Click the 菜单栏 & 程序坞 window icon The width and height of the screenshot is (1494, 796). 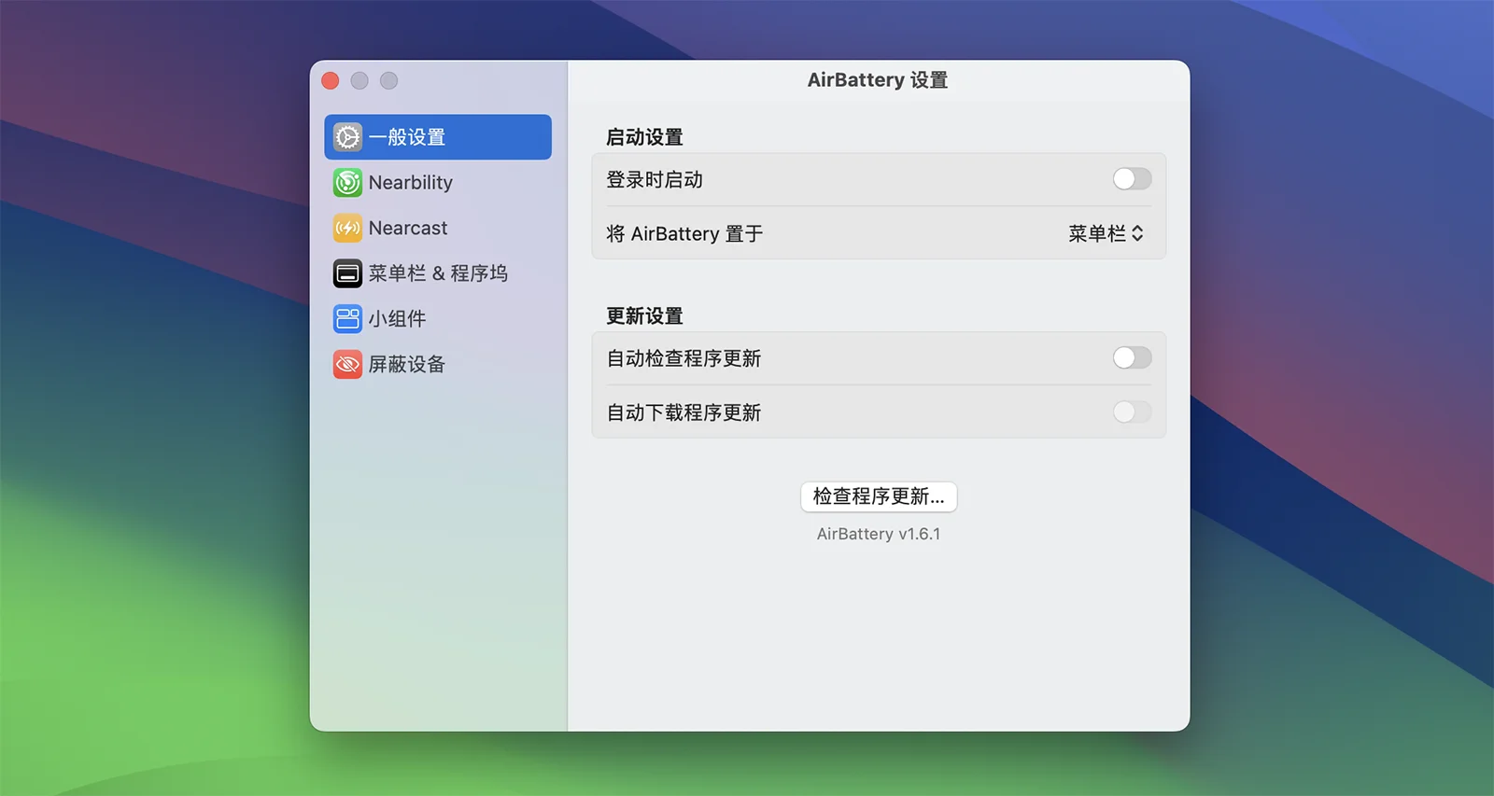click(347, 273)
